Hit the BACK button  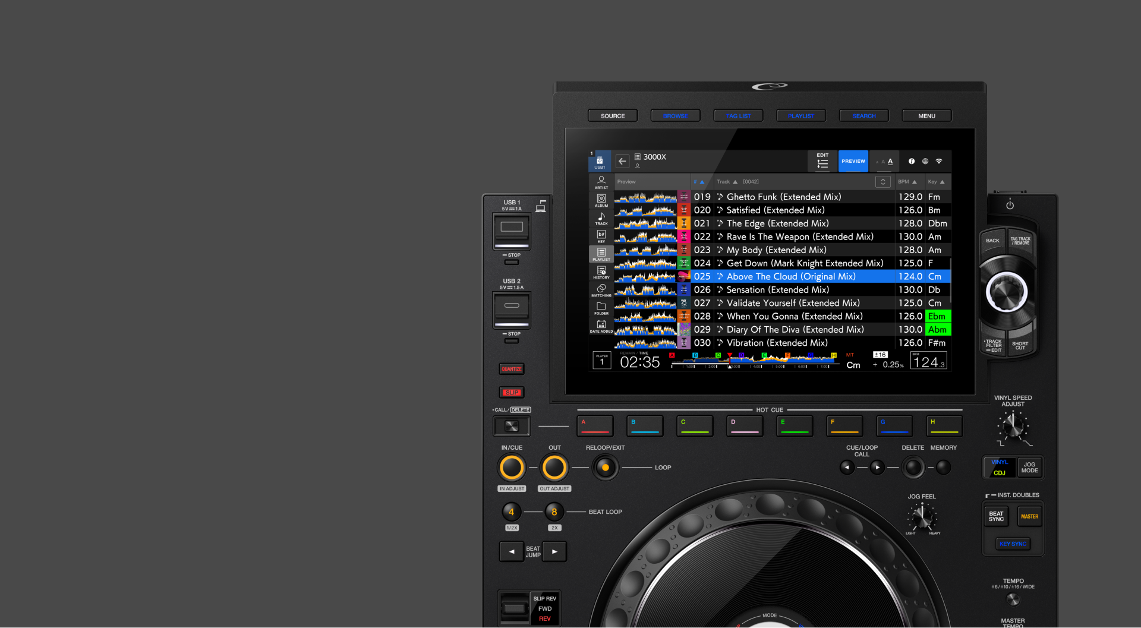992,242
